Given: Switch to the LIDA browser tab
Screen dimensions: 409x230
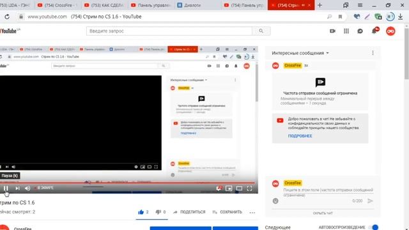Looking at the screenshot, I should tap(16, 5).
